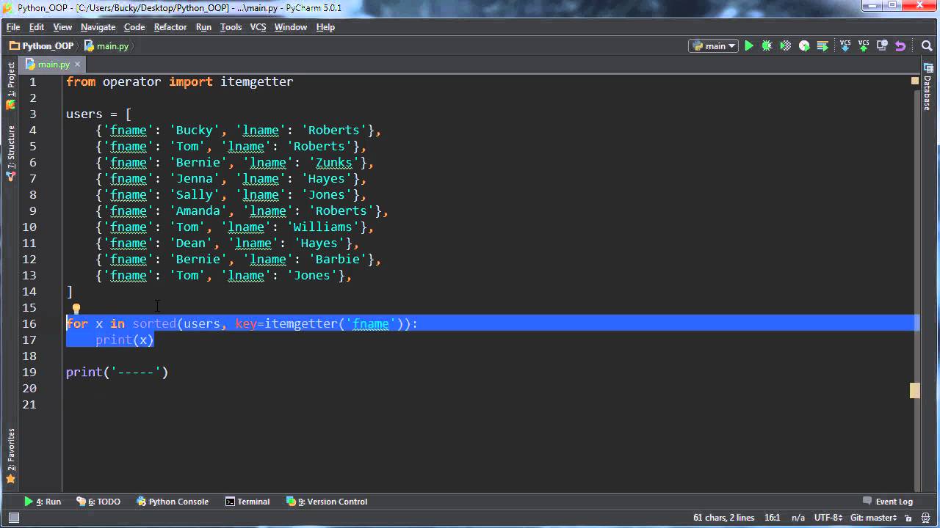Open the Run menu
The height and width of the screenshot is (528, 940).
203,27
